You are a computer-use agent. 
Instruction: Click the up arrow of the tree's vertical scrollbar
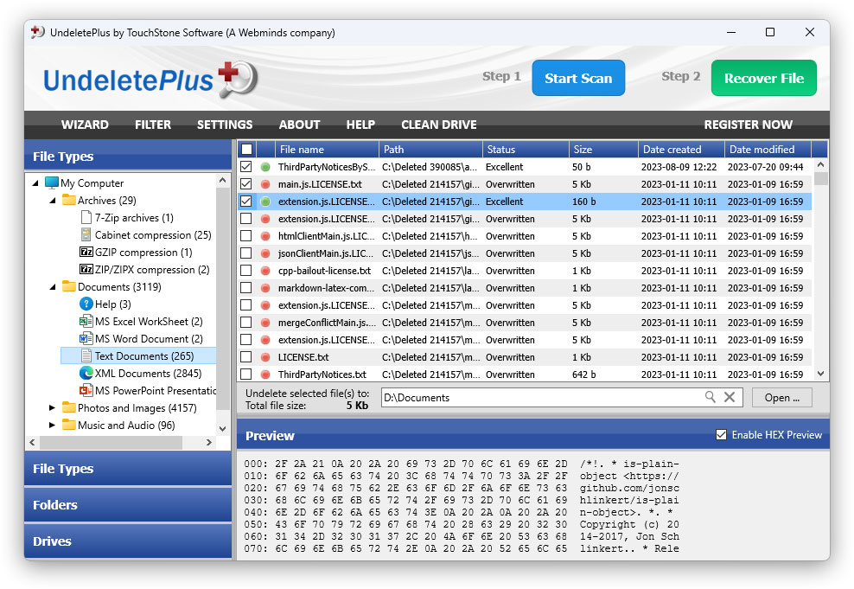point(222,180)
